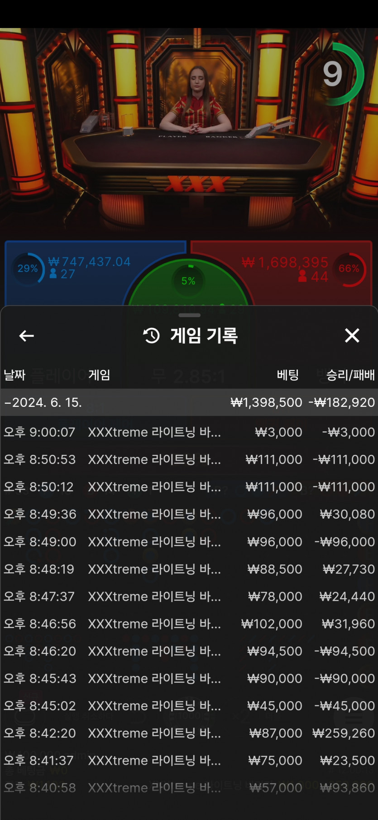The width and height of the screenshot is (378, 820).
Task: Click the 29% Player percentage ring
Action: [x=28, y=269]
